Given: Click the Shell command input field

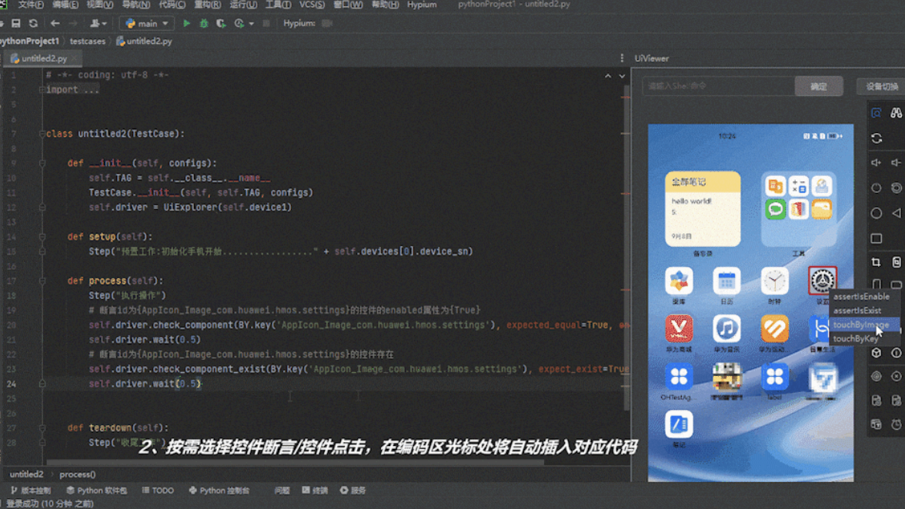Looking at the screenshot, I should point(717,86).
